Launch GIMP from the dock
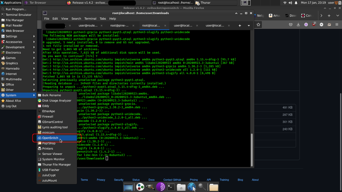This screenshot has width=342, height=192. [x=150, y=187]
